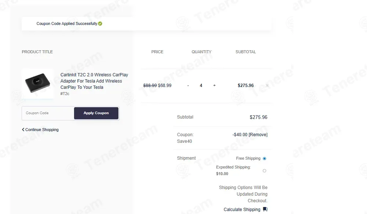The image size is (367, 214).
Task: Open the Calculate Shipping link
Action: point(242,209)
